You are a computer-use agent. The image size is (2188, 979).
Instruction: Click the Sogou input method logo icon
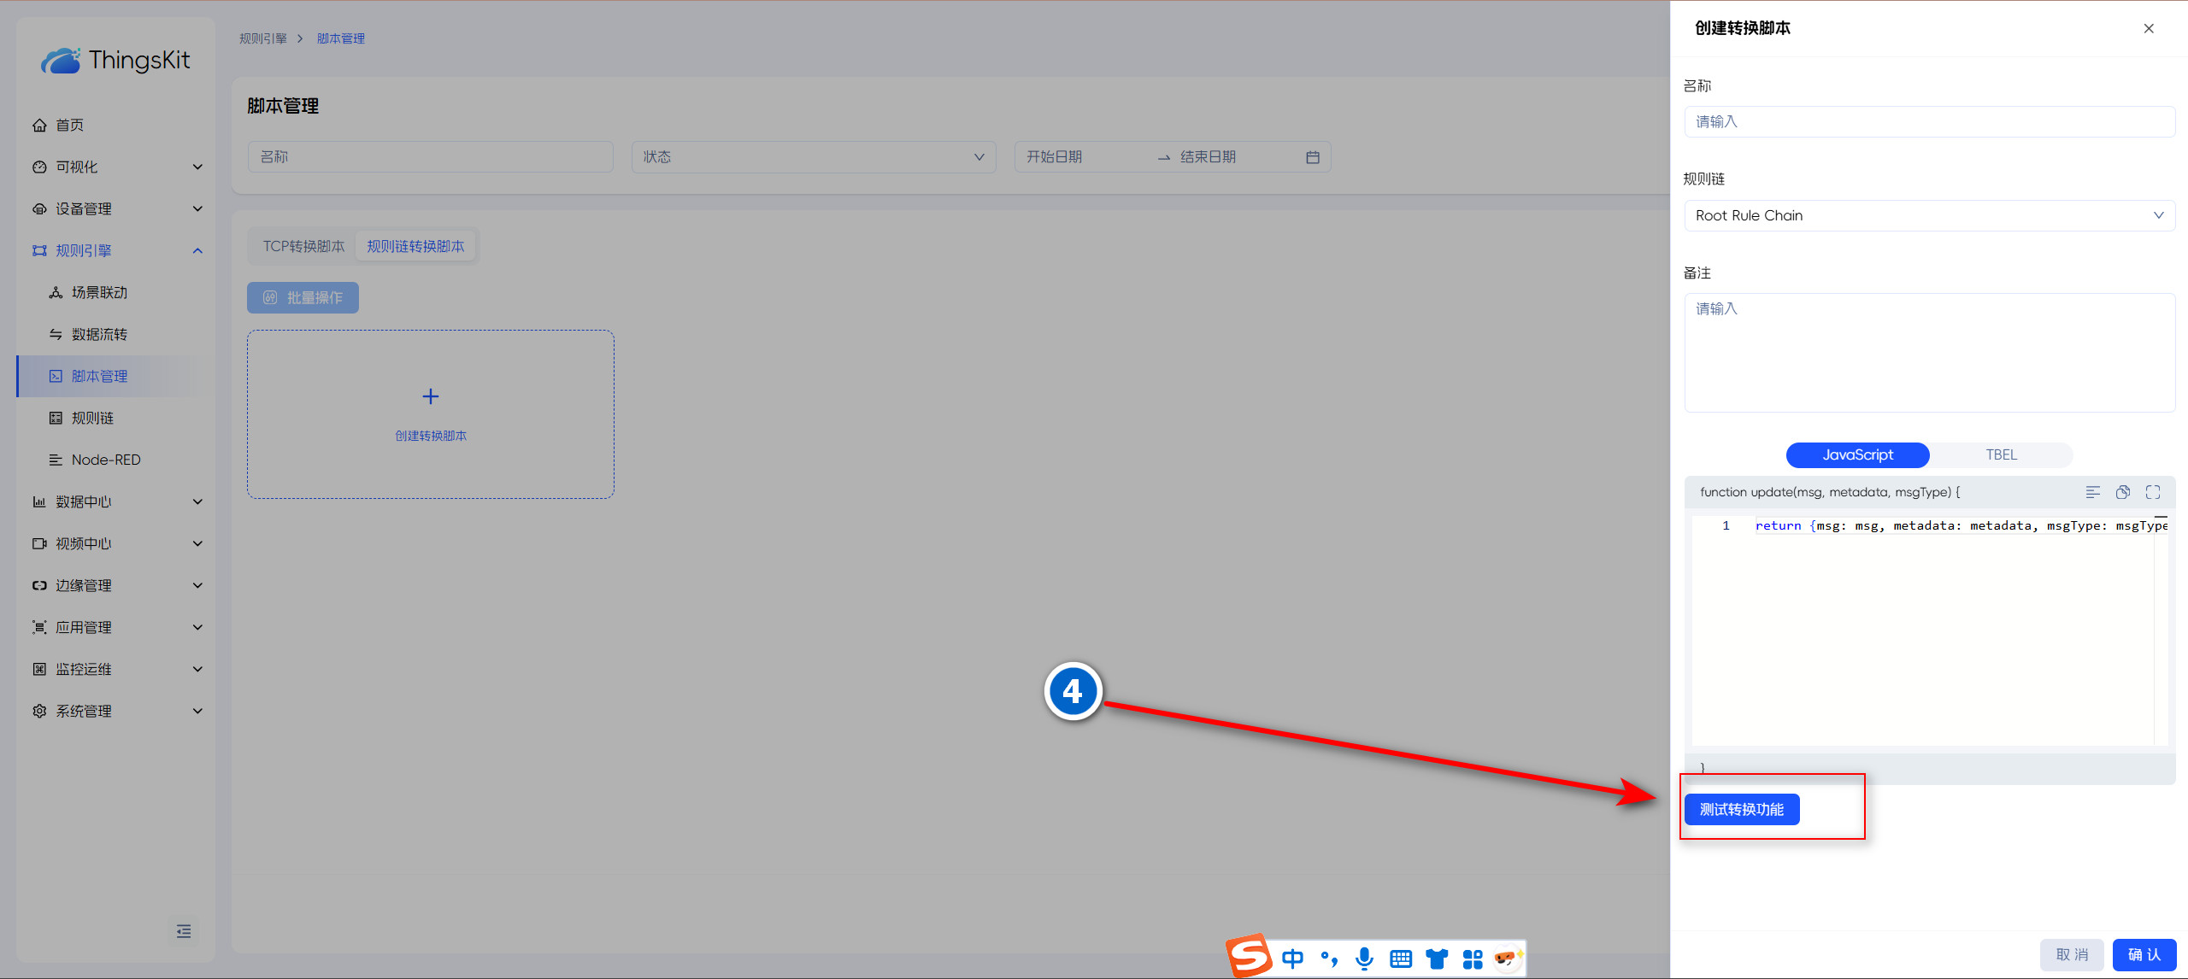coord(1249,956)
